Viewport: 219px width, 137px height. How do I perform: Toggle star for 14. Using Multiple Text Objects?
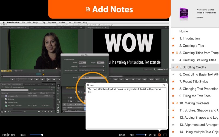pos(173,132)
